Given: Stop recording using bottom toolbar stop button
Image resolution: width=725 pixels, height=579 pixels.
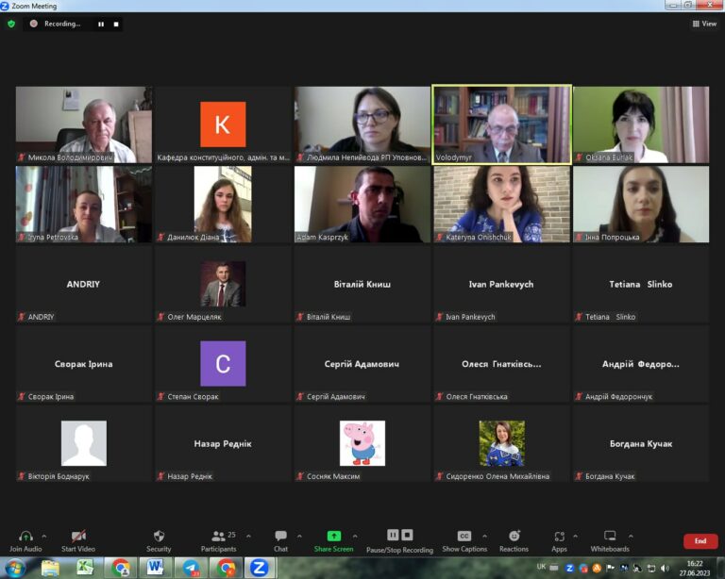Looking at the screenshot, I should tap(407, 535).
